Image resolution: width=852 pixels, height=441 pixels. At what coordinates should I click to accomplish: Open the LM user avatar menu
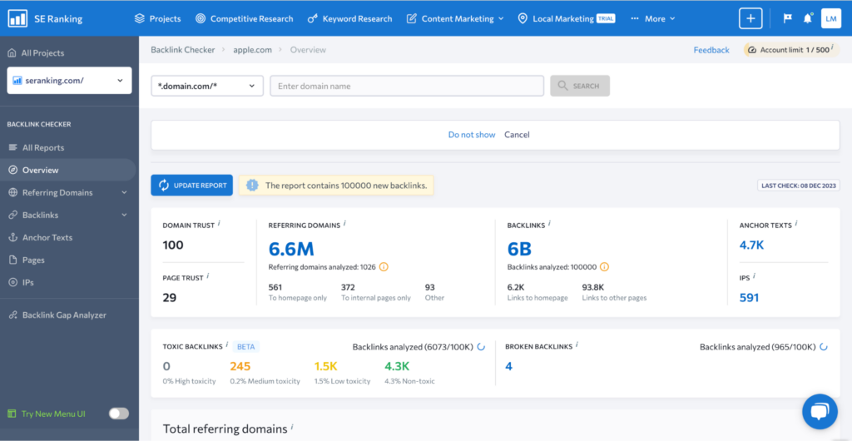tap(830, 18)
